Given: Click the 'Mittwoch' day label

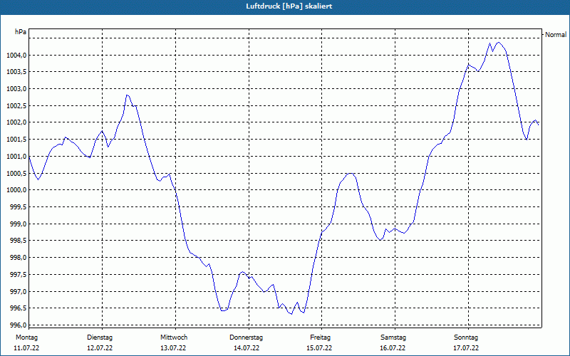Looking at the screenshot, I should (174, 337).
